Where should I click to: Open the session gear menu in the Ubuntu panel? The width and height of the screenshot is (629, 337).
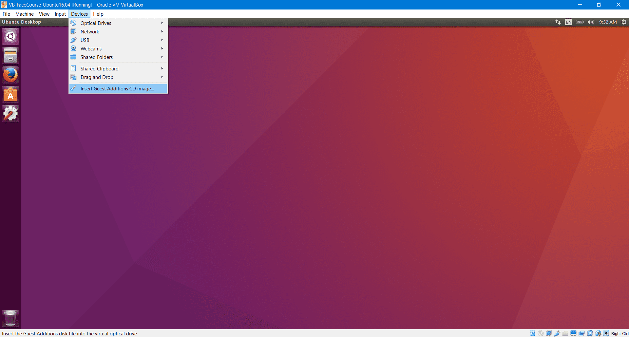[x=624, y=22]
